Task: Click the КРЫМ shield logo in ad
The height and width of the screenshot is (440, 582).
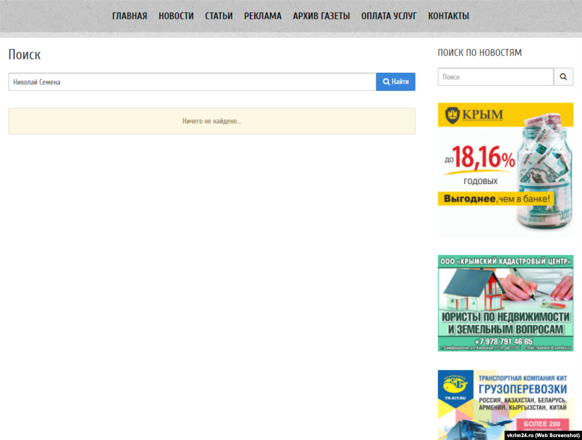Action: pos(452,115)
